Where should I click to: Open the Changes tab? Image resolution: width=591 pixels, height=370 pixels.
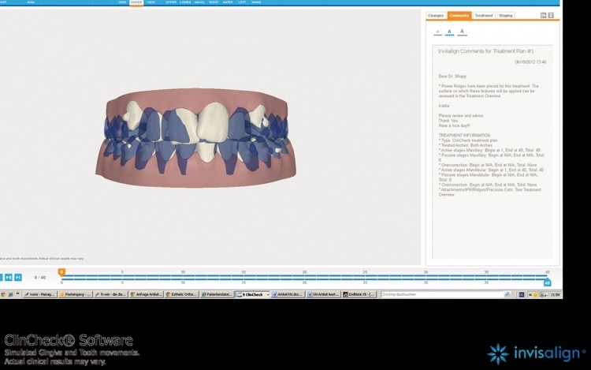click(436, 16)
